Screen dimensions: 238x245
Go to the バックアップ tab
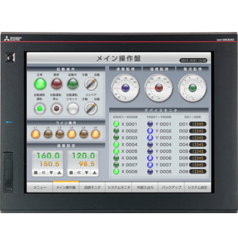coord(171,187)
